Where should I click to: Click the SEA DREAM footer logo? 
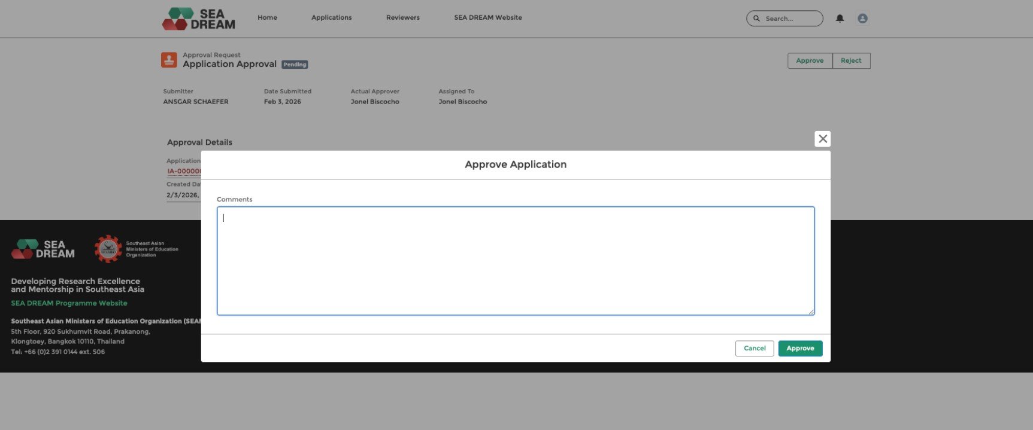43,249
